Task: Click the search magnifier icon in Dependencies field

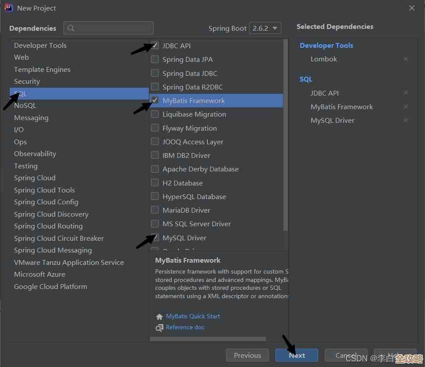Action: 71,28
